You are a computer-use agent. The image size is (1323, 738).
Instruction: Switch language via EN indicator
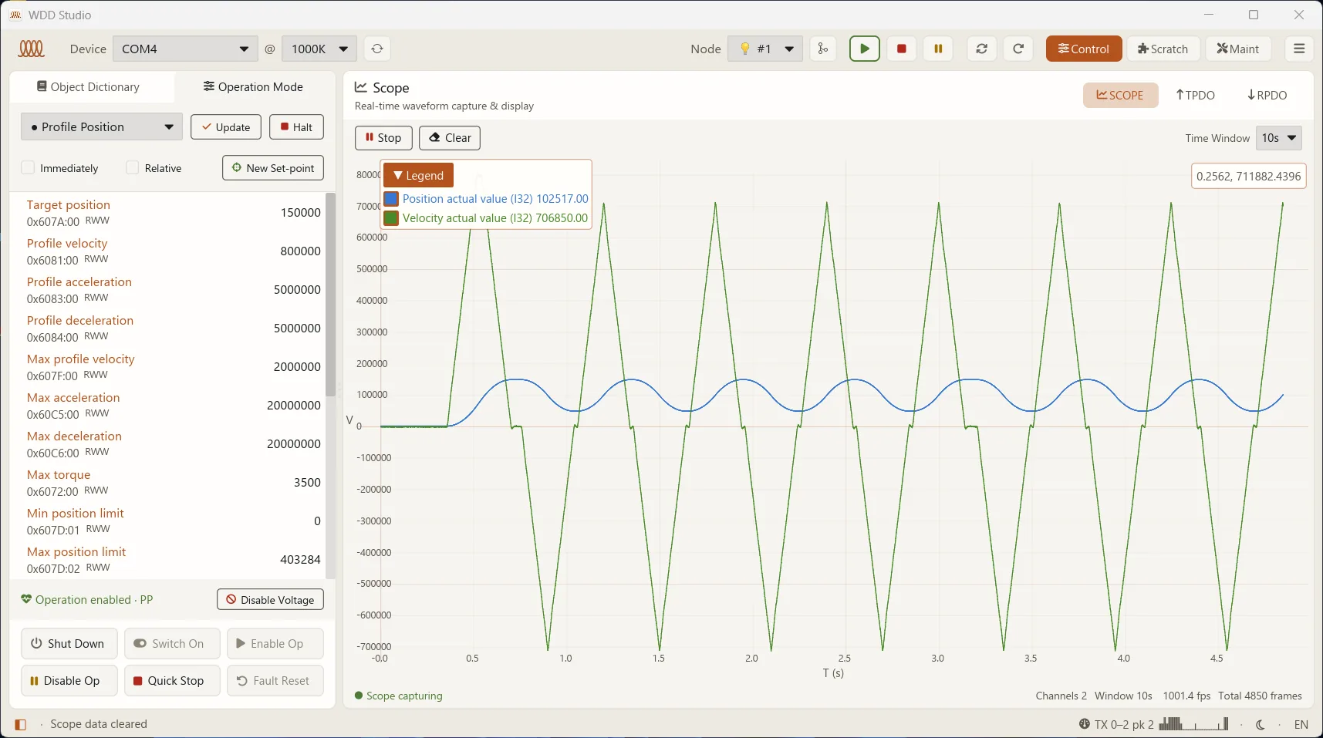point(1301,724)
